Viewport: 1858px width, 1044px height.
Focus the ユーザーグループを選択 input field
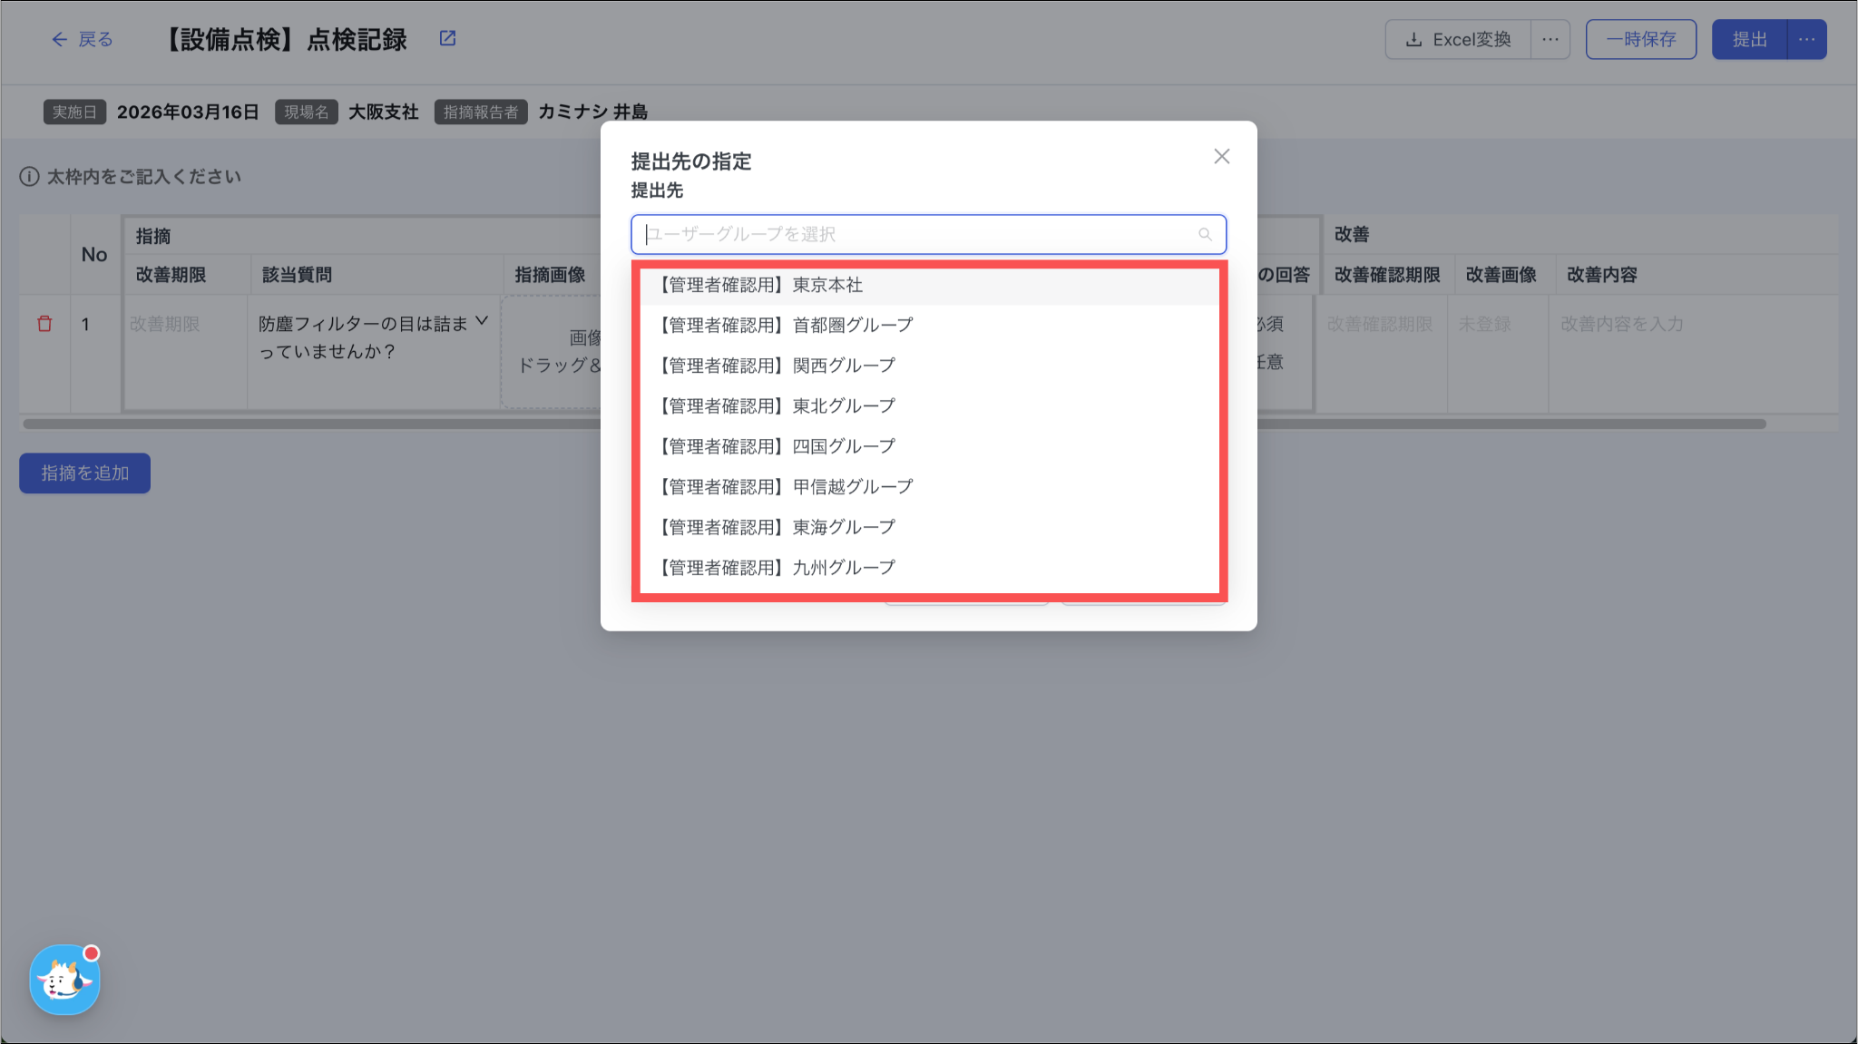(x=916, y=234)
